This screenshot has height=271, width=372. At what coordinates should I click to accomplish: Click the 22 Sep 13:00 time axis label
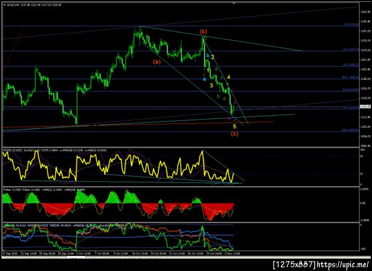pyautogui.click(x=29, y=254)
